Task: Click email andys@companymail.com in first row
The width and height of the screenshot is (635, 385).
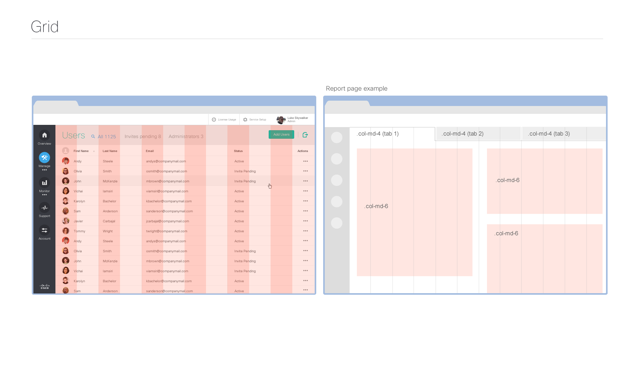Action: click(x=166, y=161)
